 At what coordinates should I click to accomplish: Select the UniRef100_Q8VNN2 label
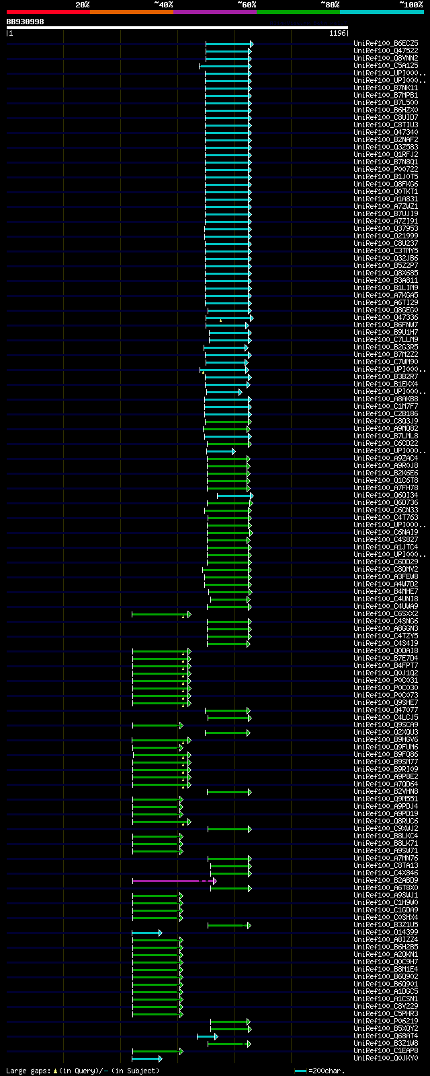(386, 59)
